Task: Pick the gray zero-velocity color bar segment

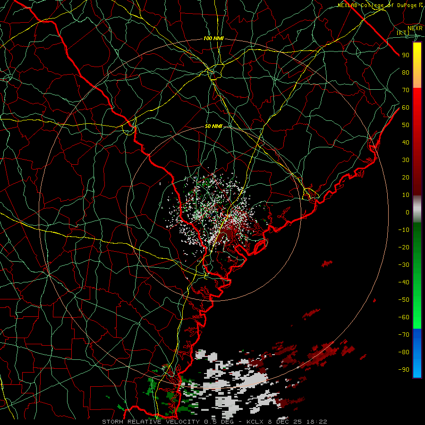Action: (x=417, y=209)
